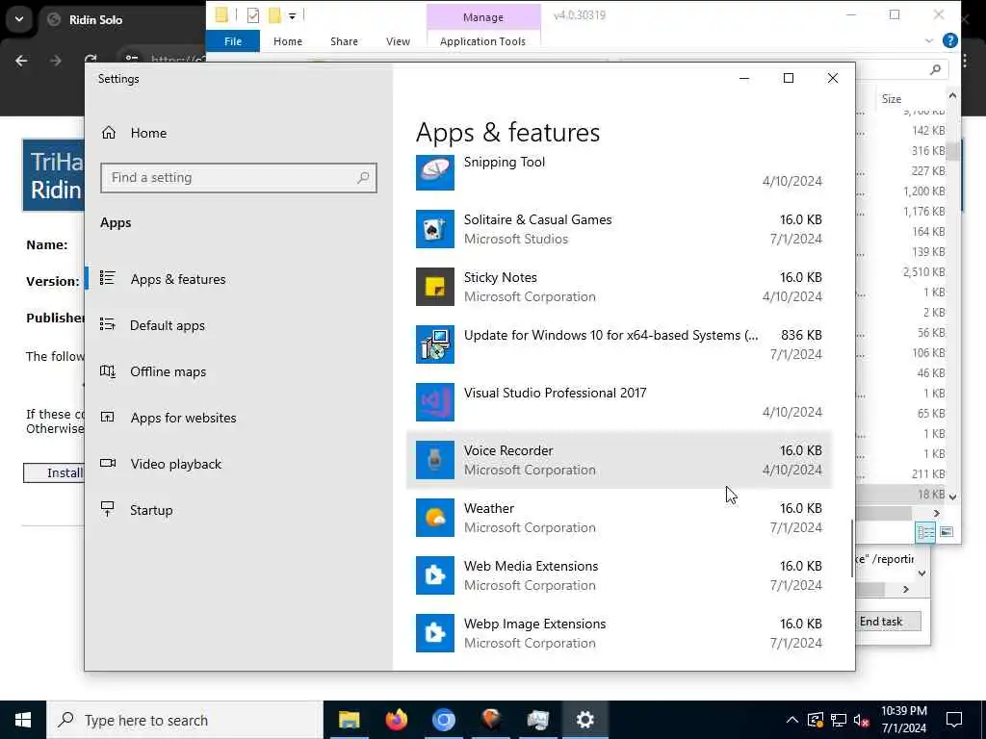Select Visual Studio Professional 2017 icon
Screen dimensions: 986x739
[x=434, y=402]
